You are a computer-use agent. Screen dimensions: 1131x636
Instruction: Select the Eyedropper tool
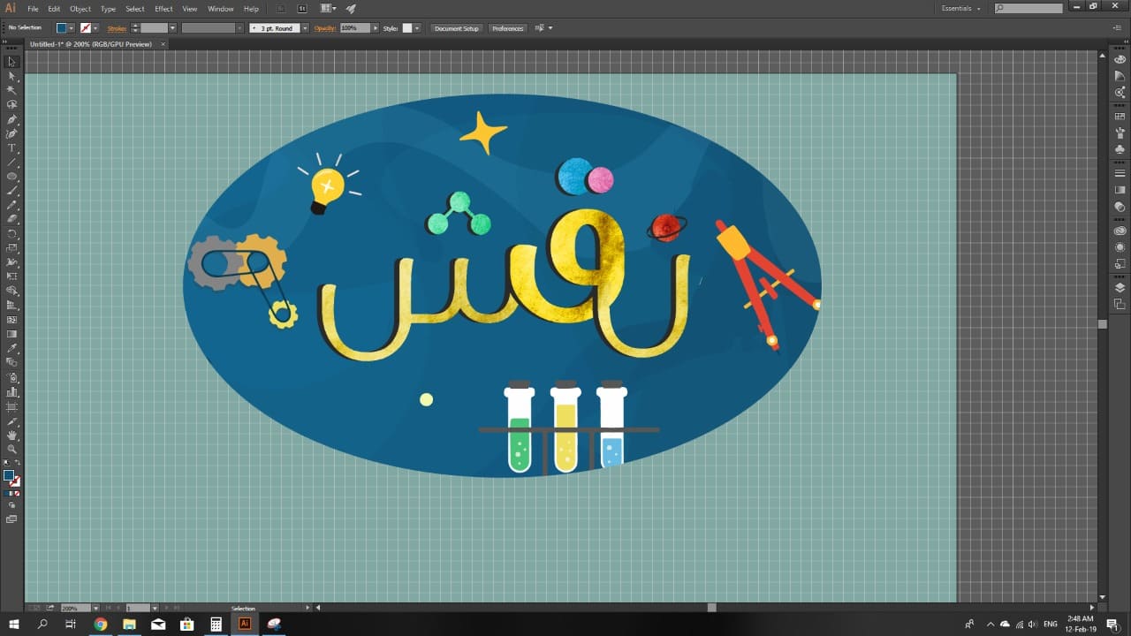(x=11, y=348)
